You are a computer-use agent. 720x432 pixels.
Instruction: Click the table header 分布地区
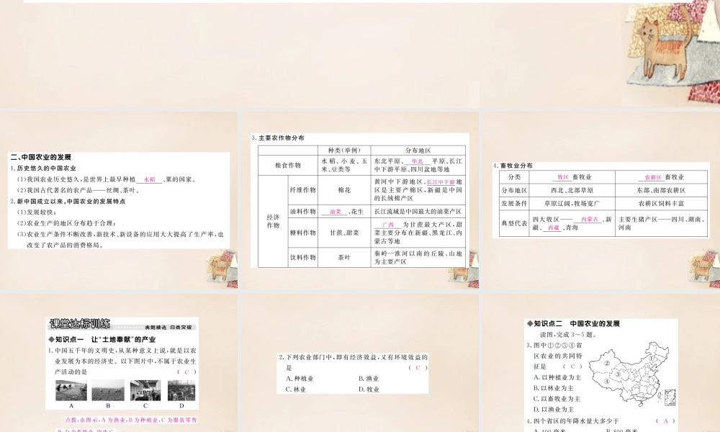(418, 150)
